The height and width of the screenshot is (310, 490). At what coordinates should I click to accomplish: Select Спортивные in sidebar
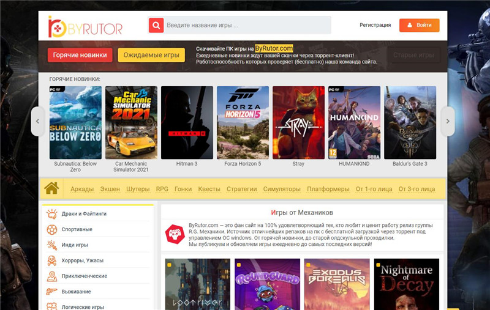click(x=77, y=229)
